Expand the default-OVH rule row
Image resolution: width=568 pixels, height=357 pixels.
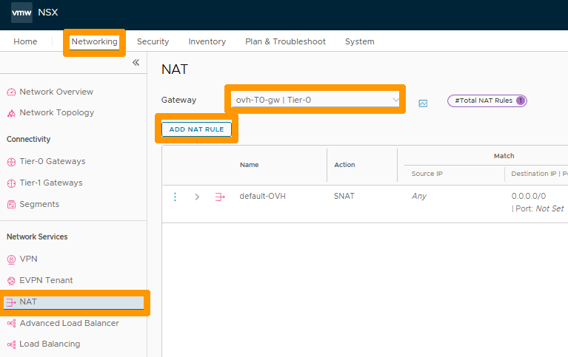click(197, 197)
